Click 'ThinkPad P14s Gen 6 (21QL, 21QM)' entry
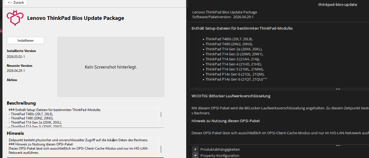 (x=235, y=74)
